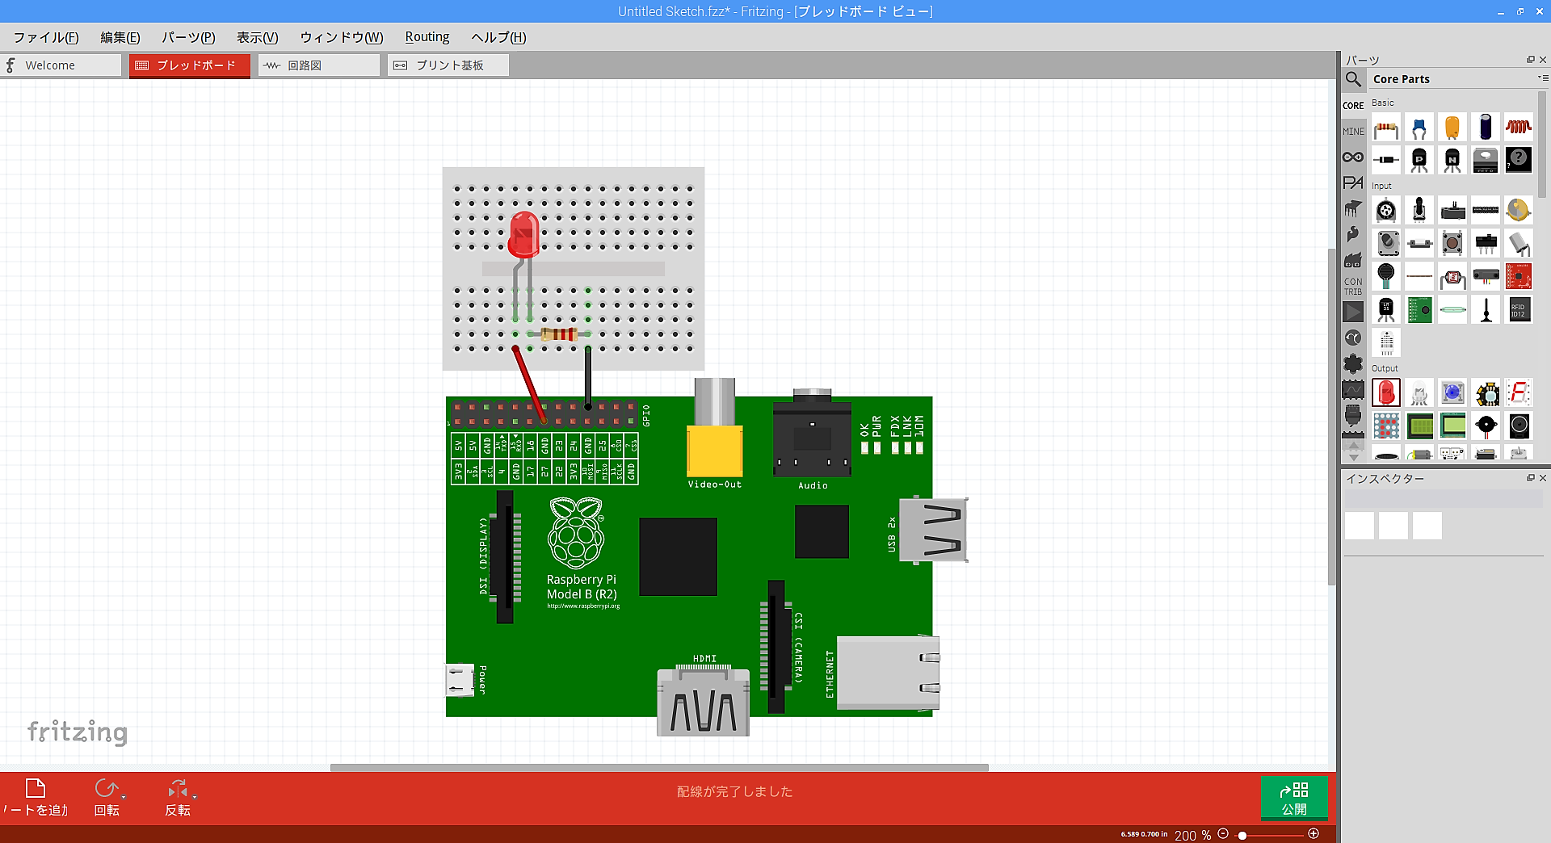Switch to the Welcome tab
Image resolution: width=1551 pixels, height=843 pixels.
pyautogui.click(x=61, y=65)
